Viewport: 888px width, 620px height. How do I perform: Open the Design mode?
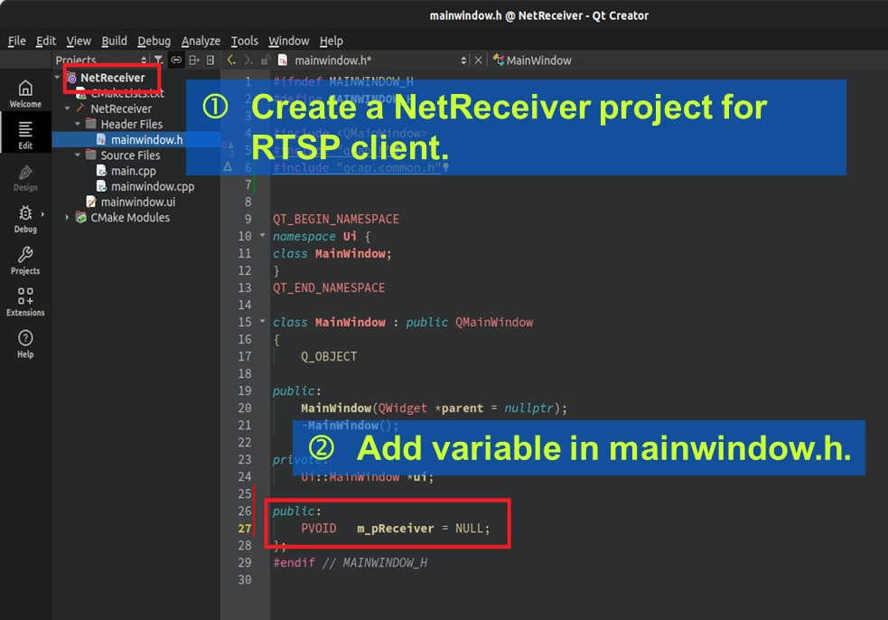25,177
